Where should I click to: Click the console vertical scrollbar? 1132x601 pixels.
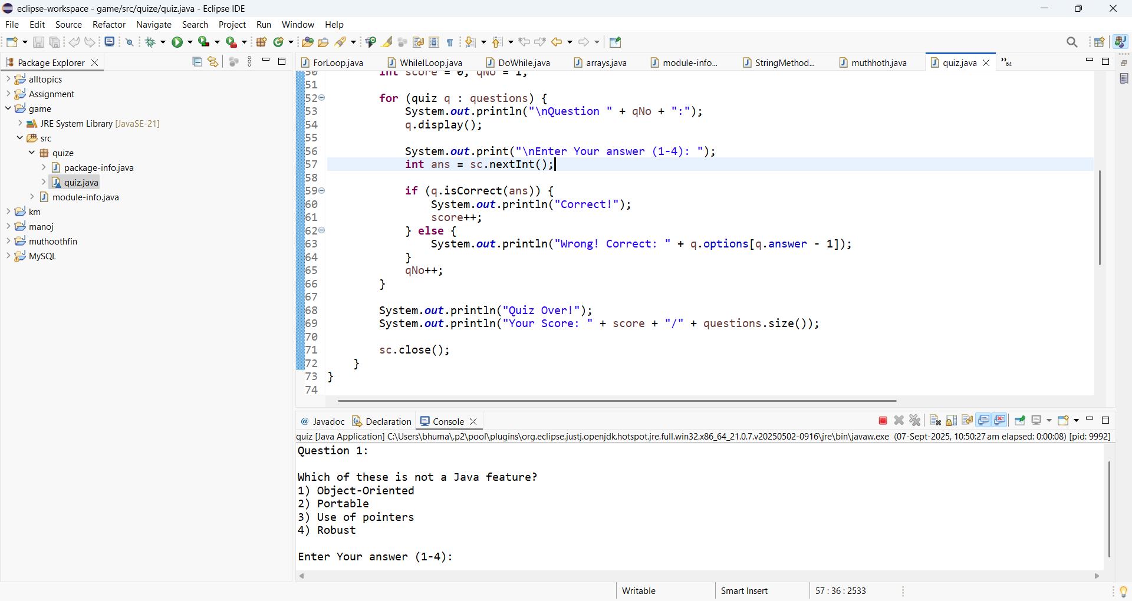click(x=1109, y=509)
